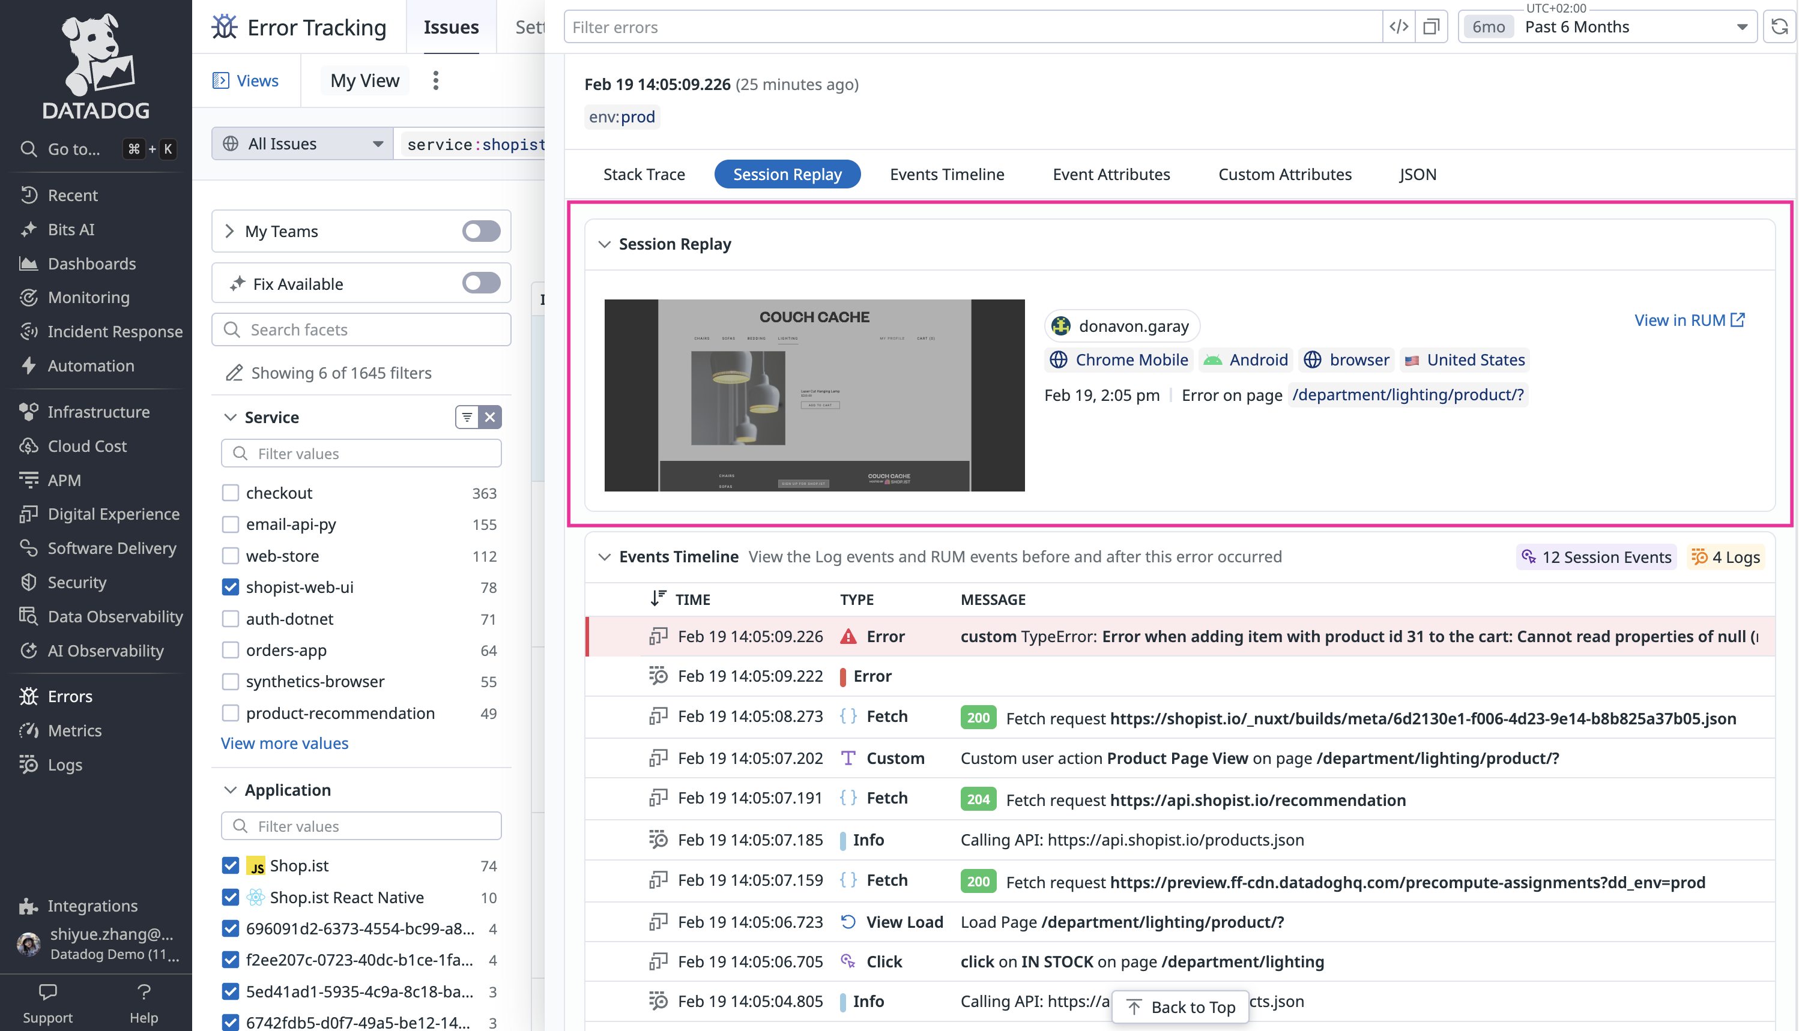Click the Back to Top button
The height and width of the screenshot is (1031, 1799).
point(1180,1006)
